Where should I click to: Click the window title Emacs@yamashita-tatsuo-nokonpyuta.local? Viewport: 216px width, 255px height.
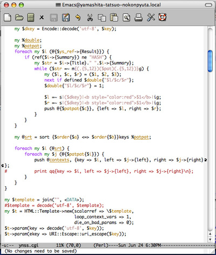click(x=111, y=5)
